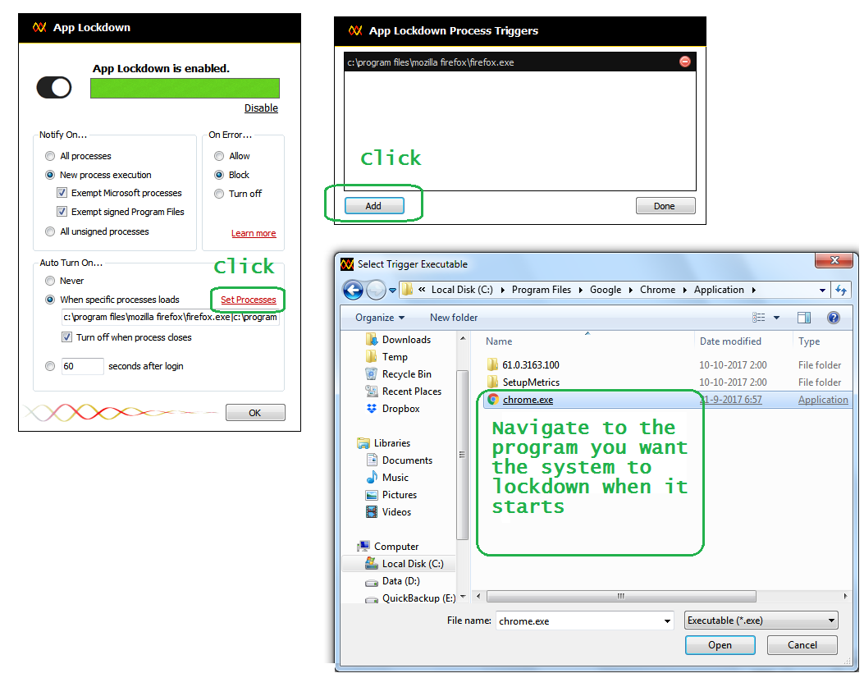Open Documents library

tap(407, 460)
